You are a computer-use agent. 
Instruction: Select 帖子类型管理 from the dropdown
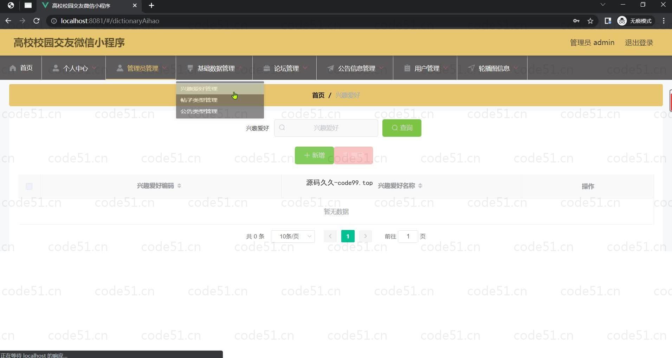(x=220, y=100)
